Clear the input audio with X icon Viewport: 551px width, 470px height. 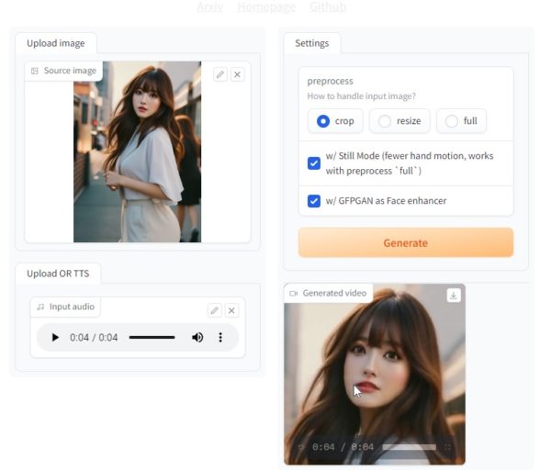click(231, 311)
